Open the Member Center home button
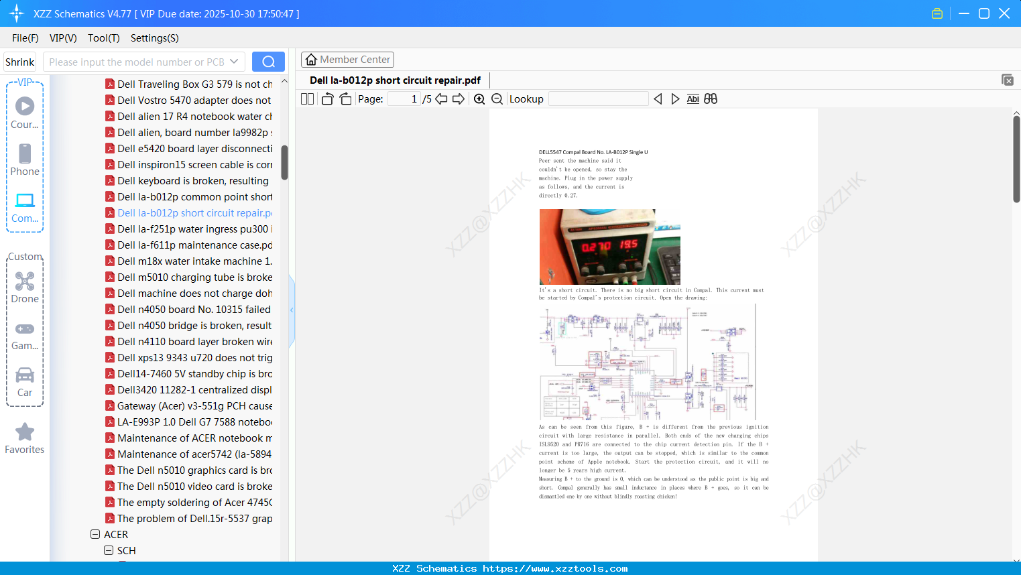The width and height of the screenshot is (1021, 575). coord(347,60)
